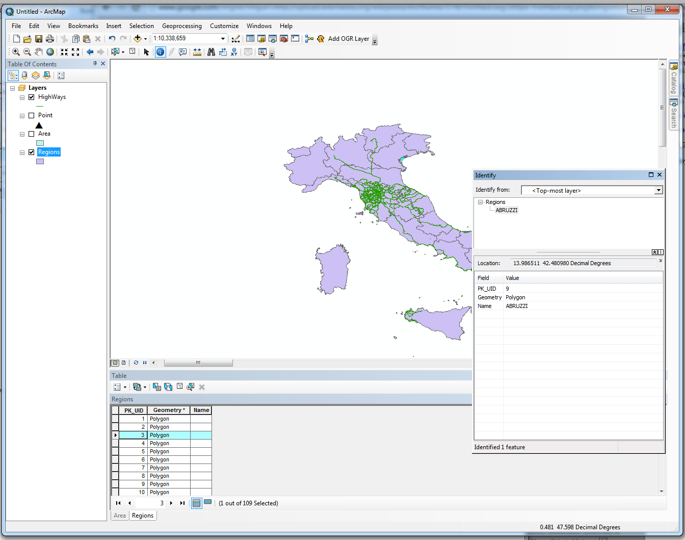Switch to the Regions table tab
685x540 pixels.
[x=143, y=516]
